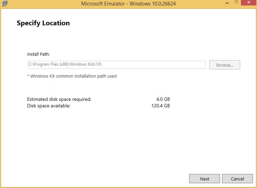Click the Disk space available label
Viewport: 257px width, 188px height.
click(49, 106)
